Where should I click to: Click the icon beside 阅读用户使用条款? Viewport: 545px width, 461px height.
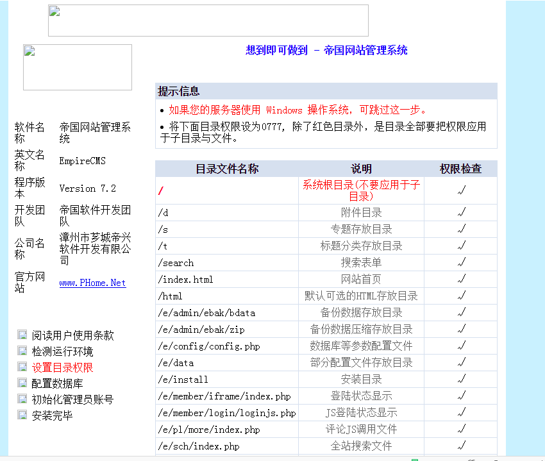pyautogui.click(x=22, y=335)
